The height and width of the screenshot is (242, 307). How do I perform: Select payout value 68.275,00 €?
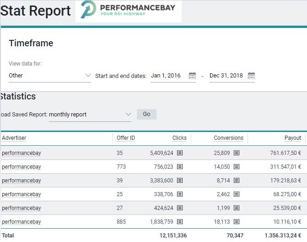pos(287,194)
